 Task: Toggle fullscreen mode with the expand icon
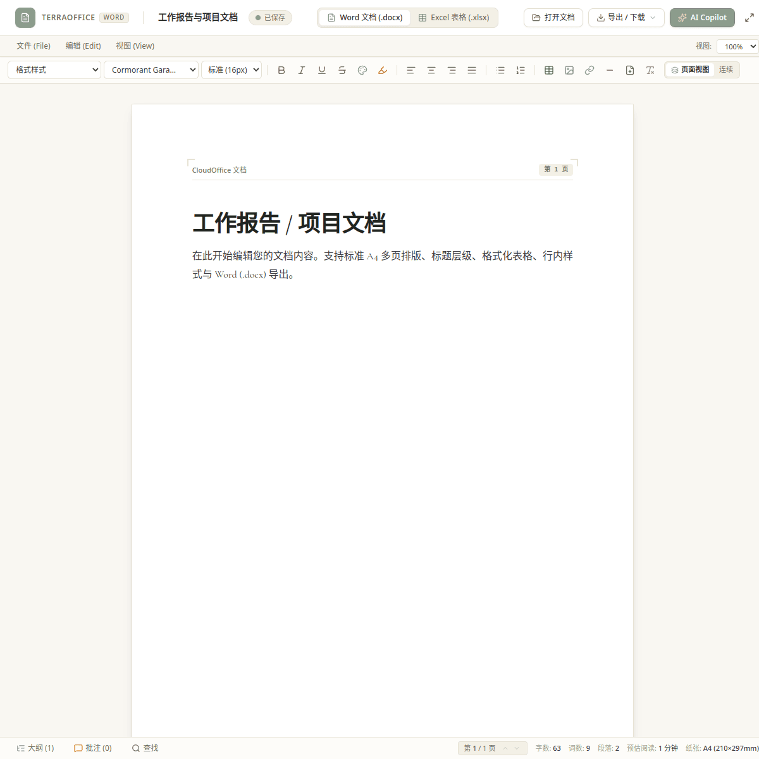pyautogui.click(x=750, y=18)
